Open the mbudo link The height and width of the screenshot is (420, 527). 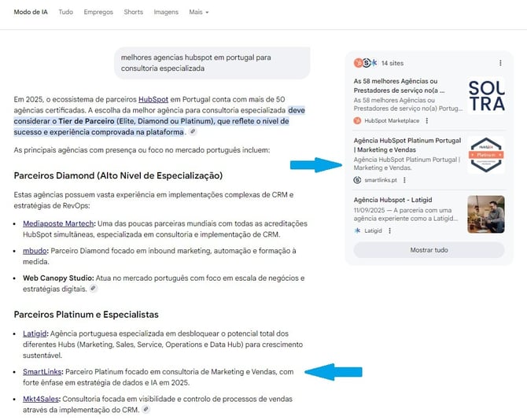click(35, 251)
